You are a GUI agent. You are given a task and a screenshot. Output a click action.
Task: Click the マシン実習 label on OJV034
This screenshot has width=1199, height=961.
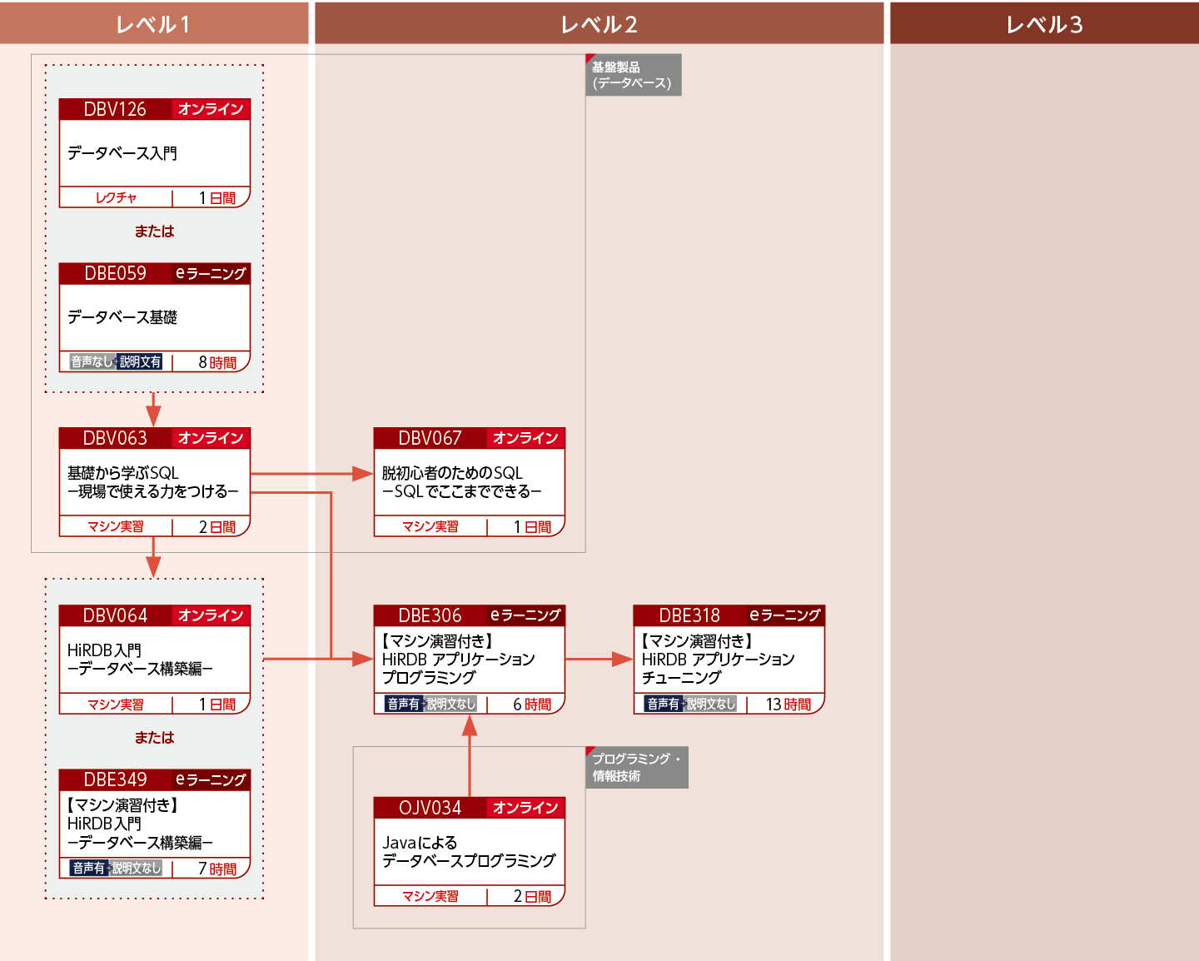click(x=430, y=897)
